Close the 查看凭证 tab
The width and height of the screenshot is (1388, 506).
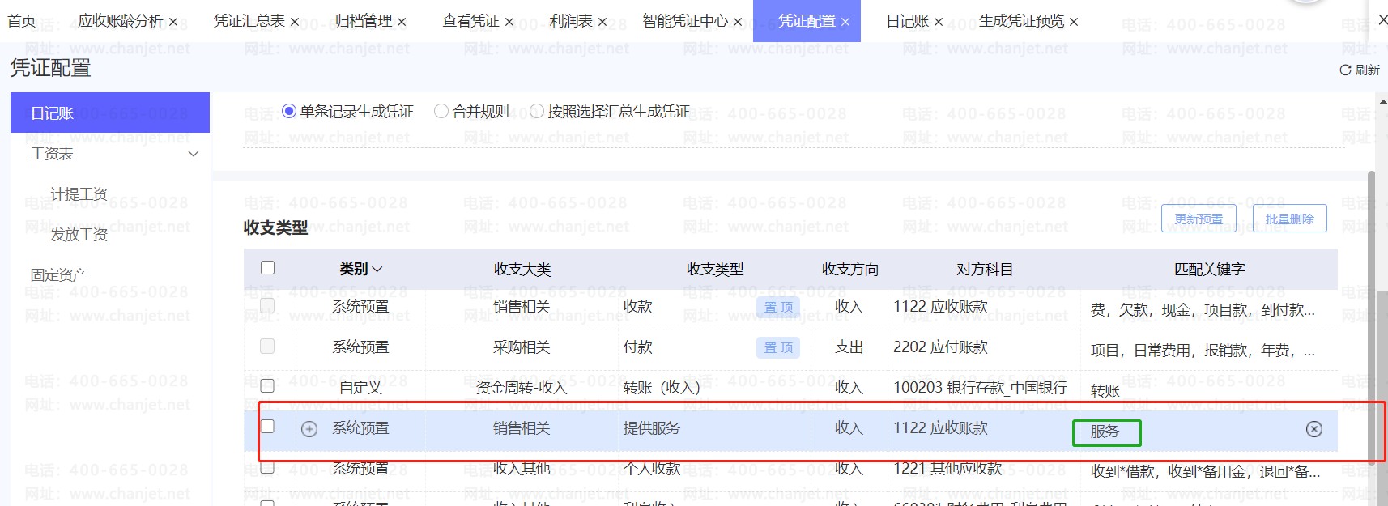tap(509, 22)
